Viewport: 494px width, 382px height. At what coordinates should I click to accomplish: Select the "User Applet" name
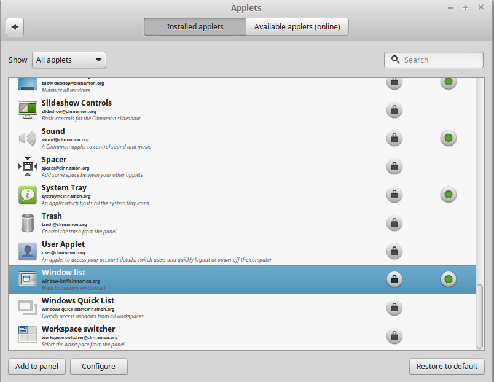(63, 244)
